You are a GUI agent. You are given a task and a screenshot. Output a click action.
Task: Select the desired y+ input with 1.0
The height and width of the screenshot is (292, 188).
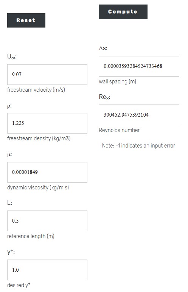47,270
